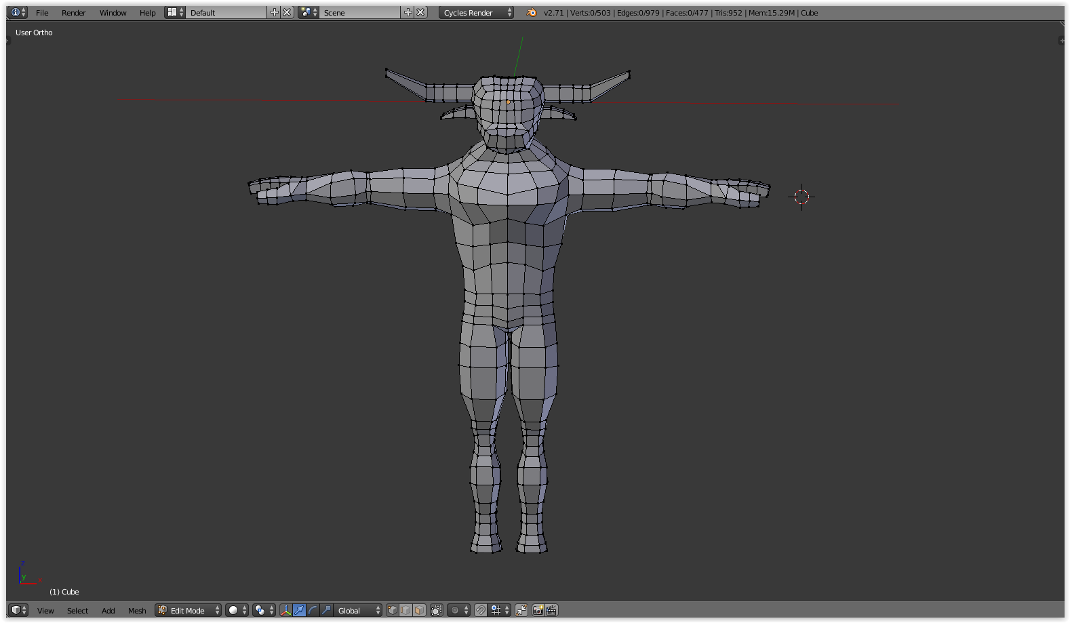Toggle limit selection to visible
Image resolution: width=1070 pixels, height=623 pixels.
coord(437,610)
